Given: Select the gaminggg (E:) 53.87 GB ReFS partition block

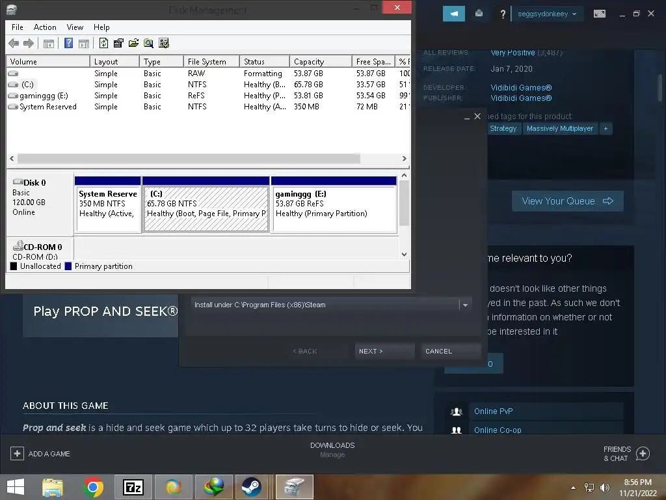Looking at the screenshot, I should point(334,204).
